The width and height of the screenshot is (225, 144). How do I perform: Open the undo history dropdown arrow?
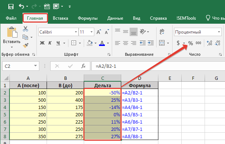27,7
